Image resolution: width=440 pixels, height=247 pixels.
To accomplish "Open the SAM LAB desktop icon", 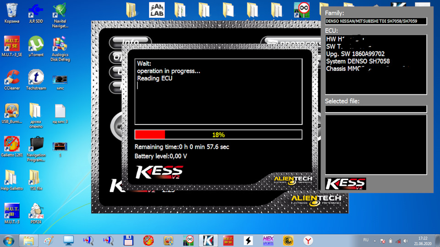I will (x=157, y=10).
